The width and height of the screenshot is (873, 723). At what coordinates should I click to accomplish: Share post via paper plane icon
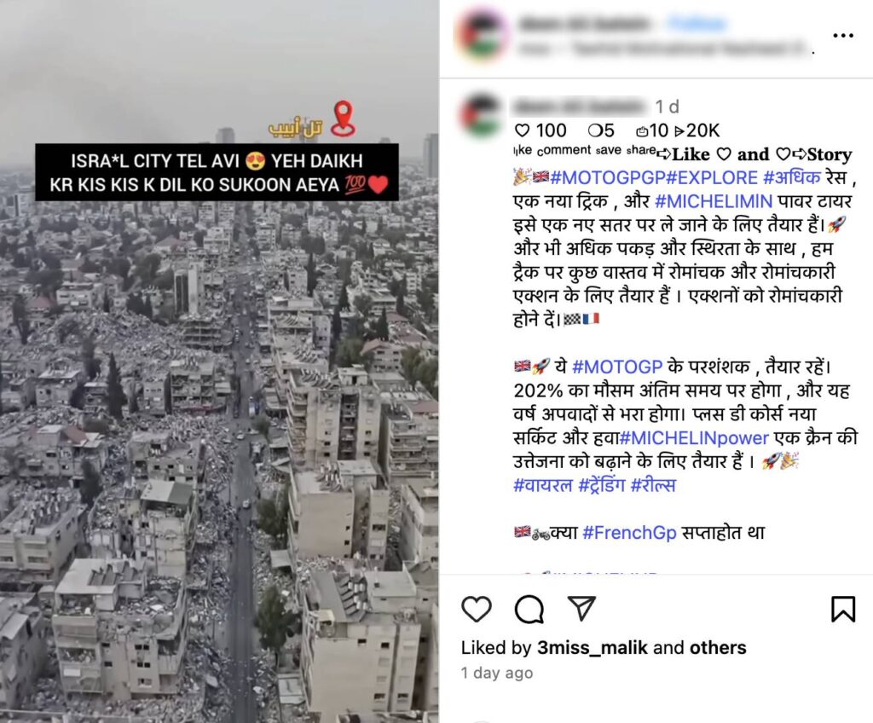pyautogui.click(x=581, y=608)
